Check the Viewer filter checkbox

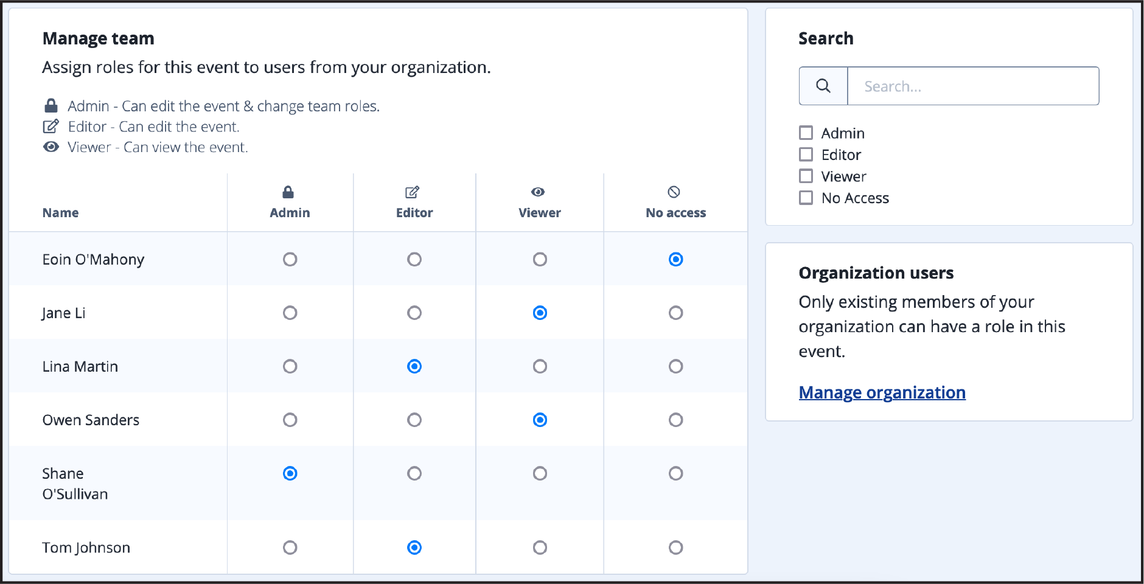[x=806, y=176]
